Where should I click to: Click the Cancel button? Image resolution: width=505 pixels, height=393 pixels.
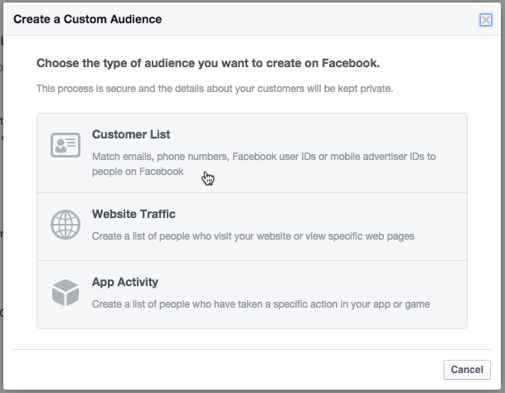[x=467, y=370]
